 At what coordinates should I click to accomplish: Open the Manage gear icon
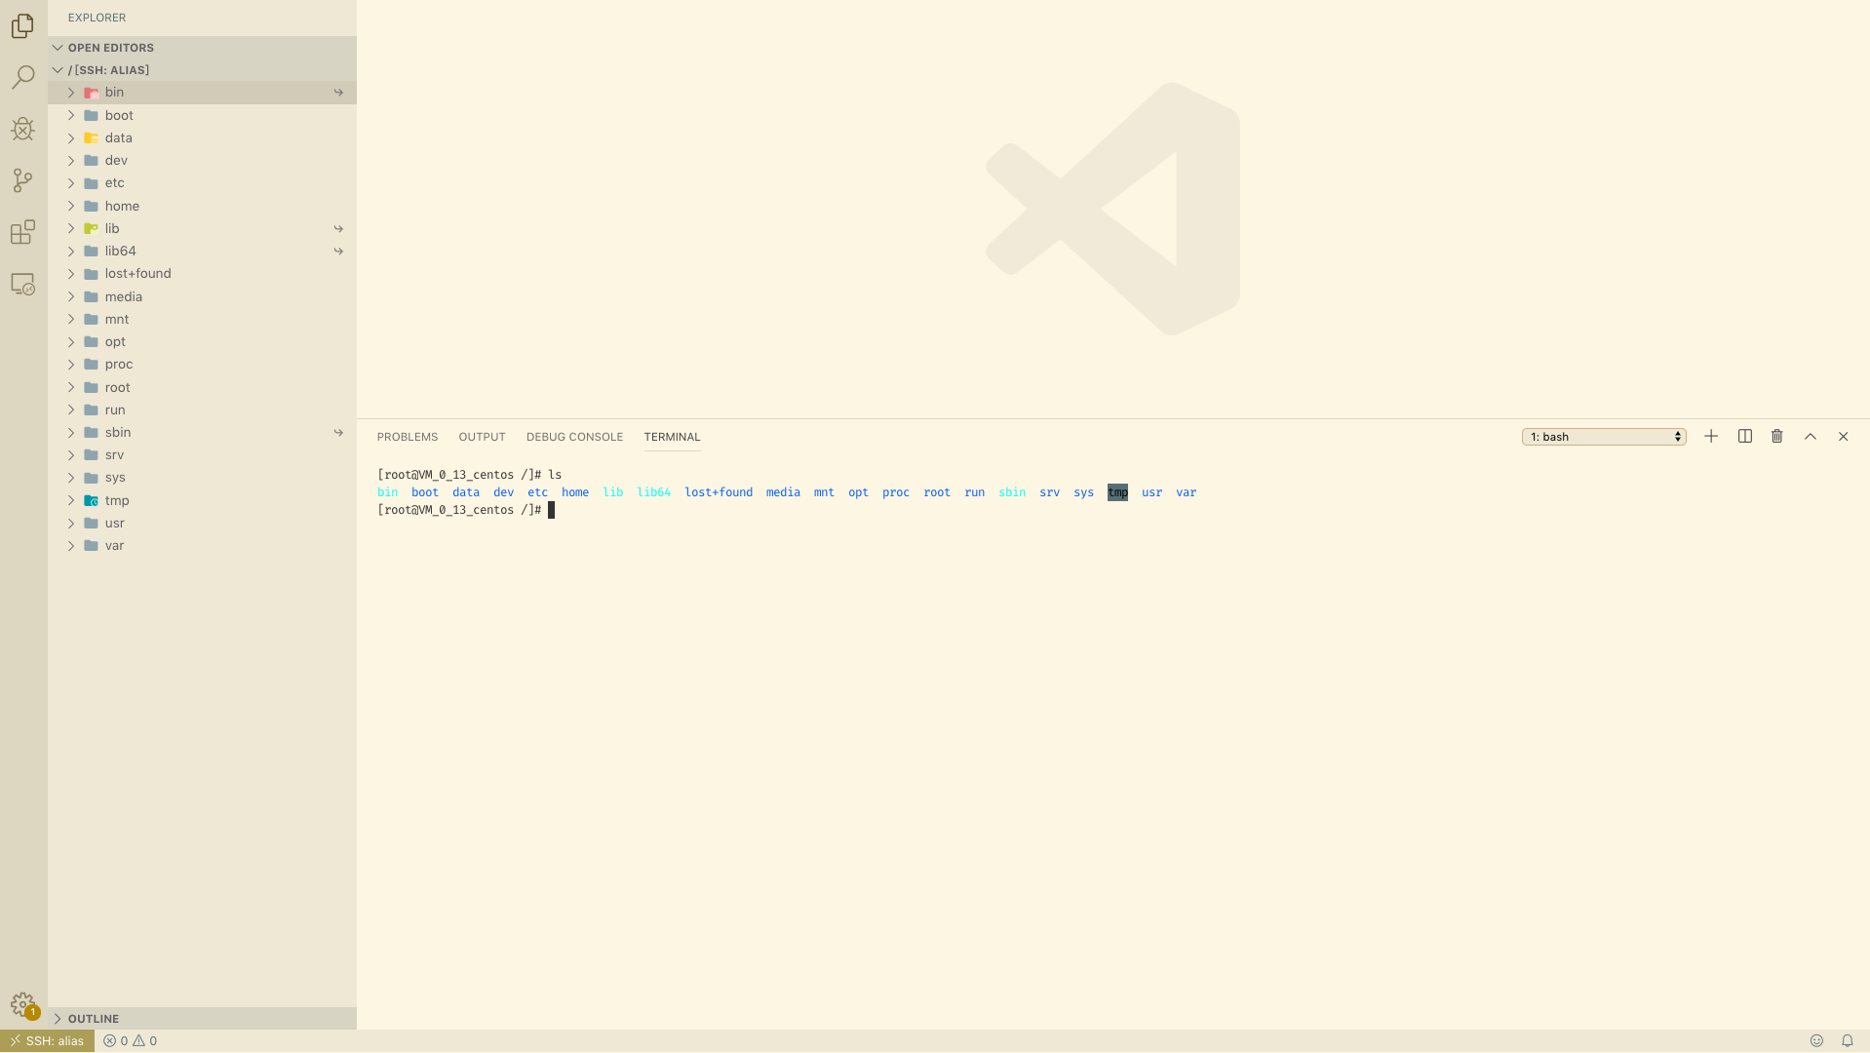coord(22,1004)
